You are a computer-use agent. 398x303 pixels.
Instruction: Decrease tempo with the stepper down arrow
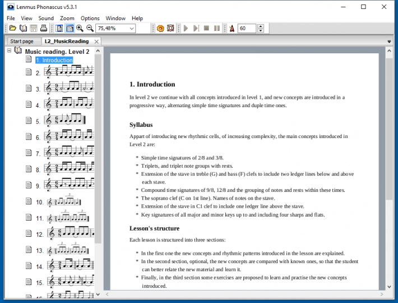(x=261, y=30)
